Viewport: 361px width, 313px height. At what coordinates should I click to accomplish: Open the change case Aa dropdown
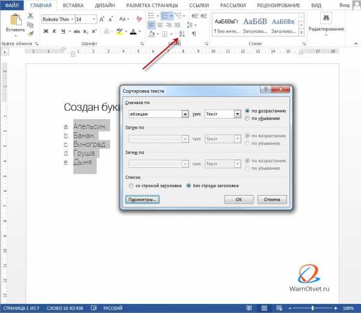point(124,19)
